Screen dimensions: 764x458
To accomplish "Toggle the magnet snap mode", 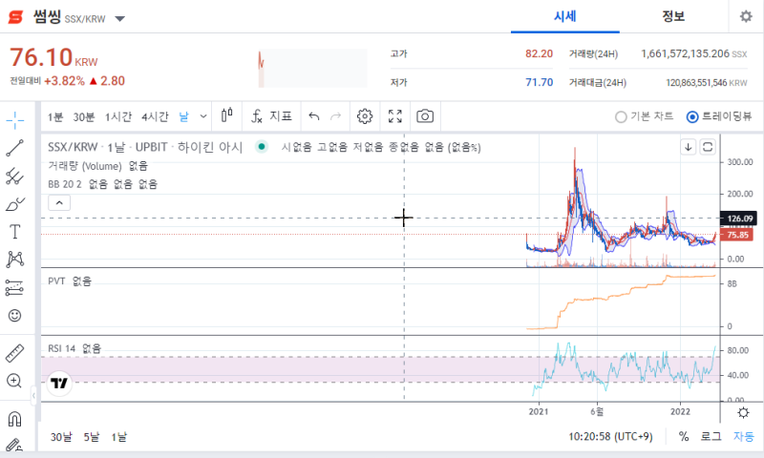I will [15, 419].
